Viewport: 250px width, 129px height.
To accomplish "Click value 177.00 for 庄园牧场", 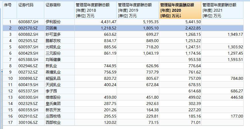I will 237,116.
